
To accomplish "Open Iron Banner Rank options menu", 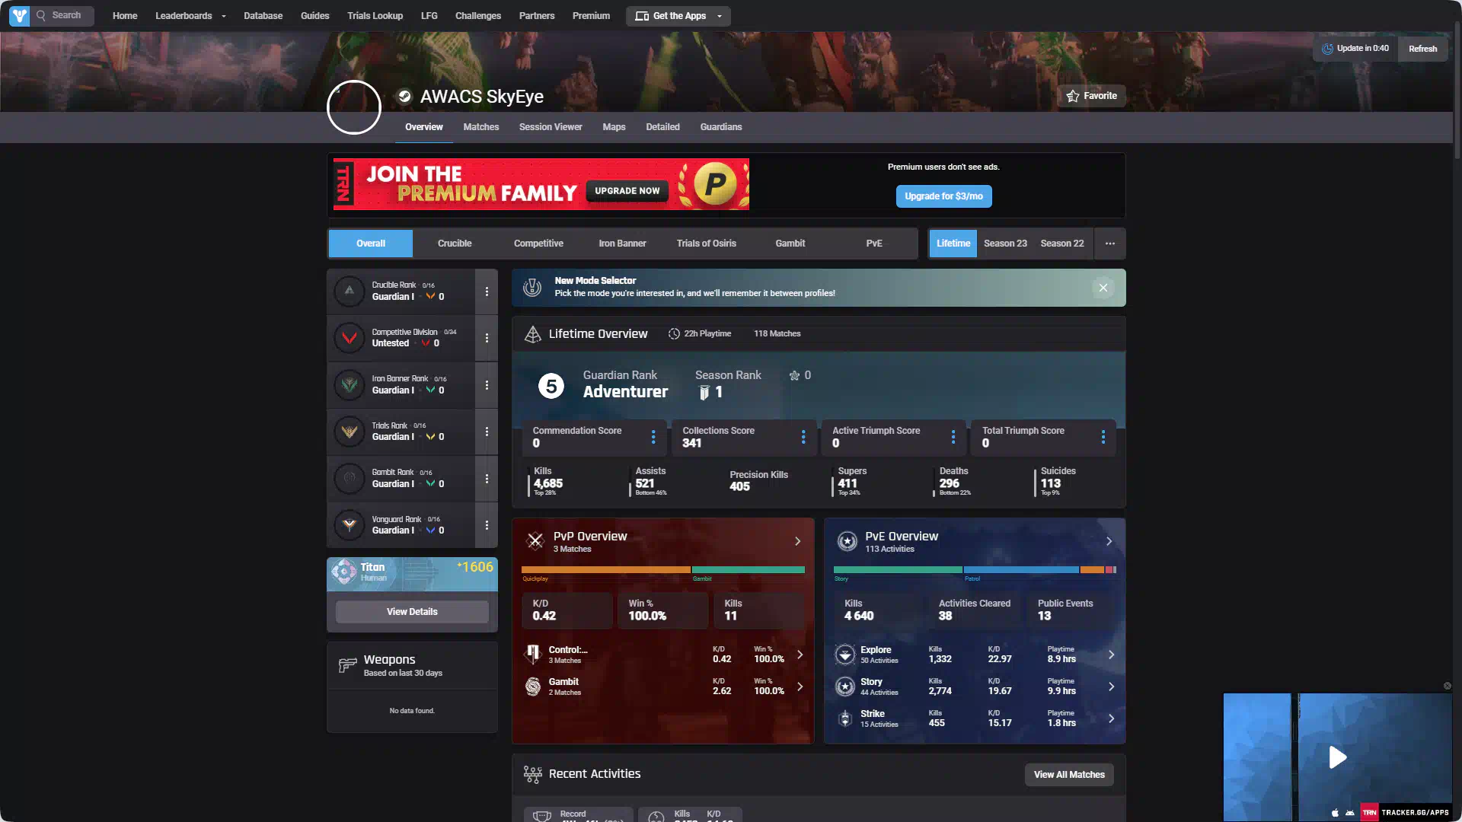I will click(x=487, y=385).
